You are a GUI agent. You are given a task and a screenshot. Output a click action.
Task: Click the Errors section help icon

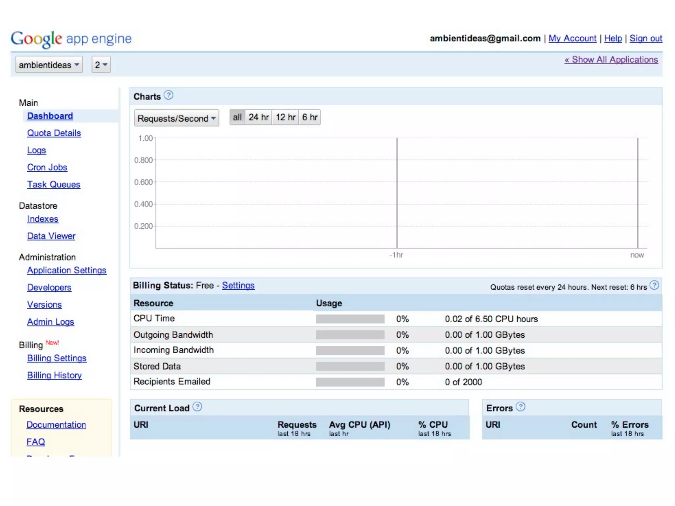(x=520, y=407)
